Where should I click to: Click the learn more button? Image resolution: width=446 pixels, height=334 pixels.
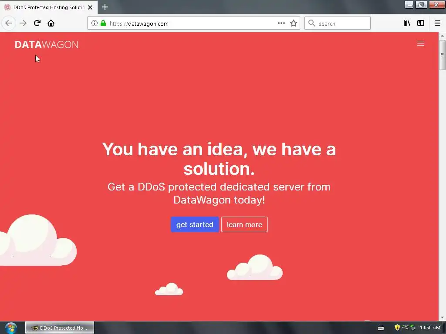pyautogui.click(x=244, y=224)
